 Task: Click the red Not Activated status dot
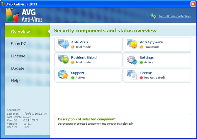(141, 78)
